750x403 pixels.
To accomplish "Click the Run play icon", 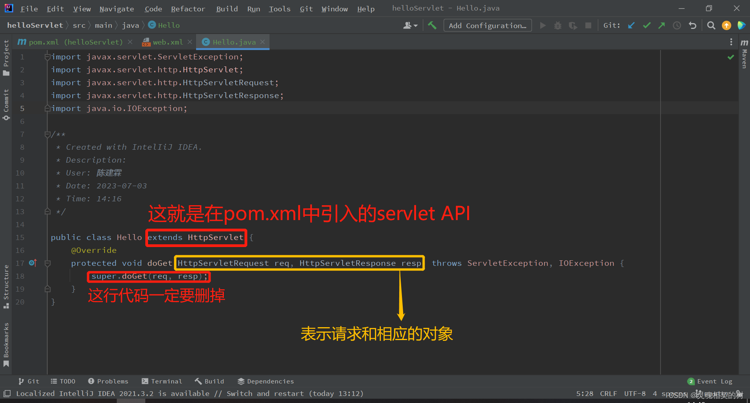I will [x=543, y=25].
